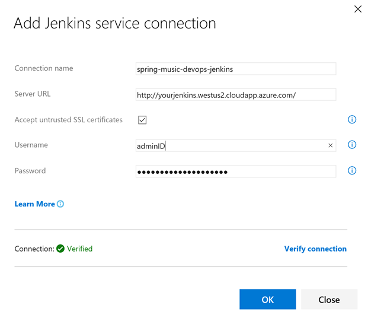Click the Connection name label
Screen dimensions: 368x321
[x=44, y=68]
